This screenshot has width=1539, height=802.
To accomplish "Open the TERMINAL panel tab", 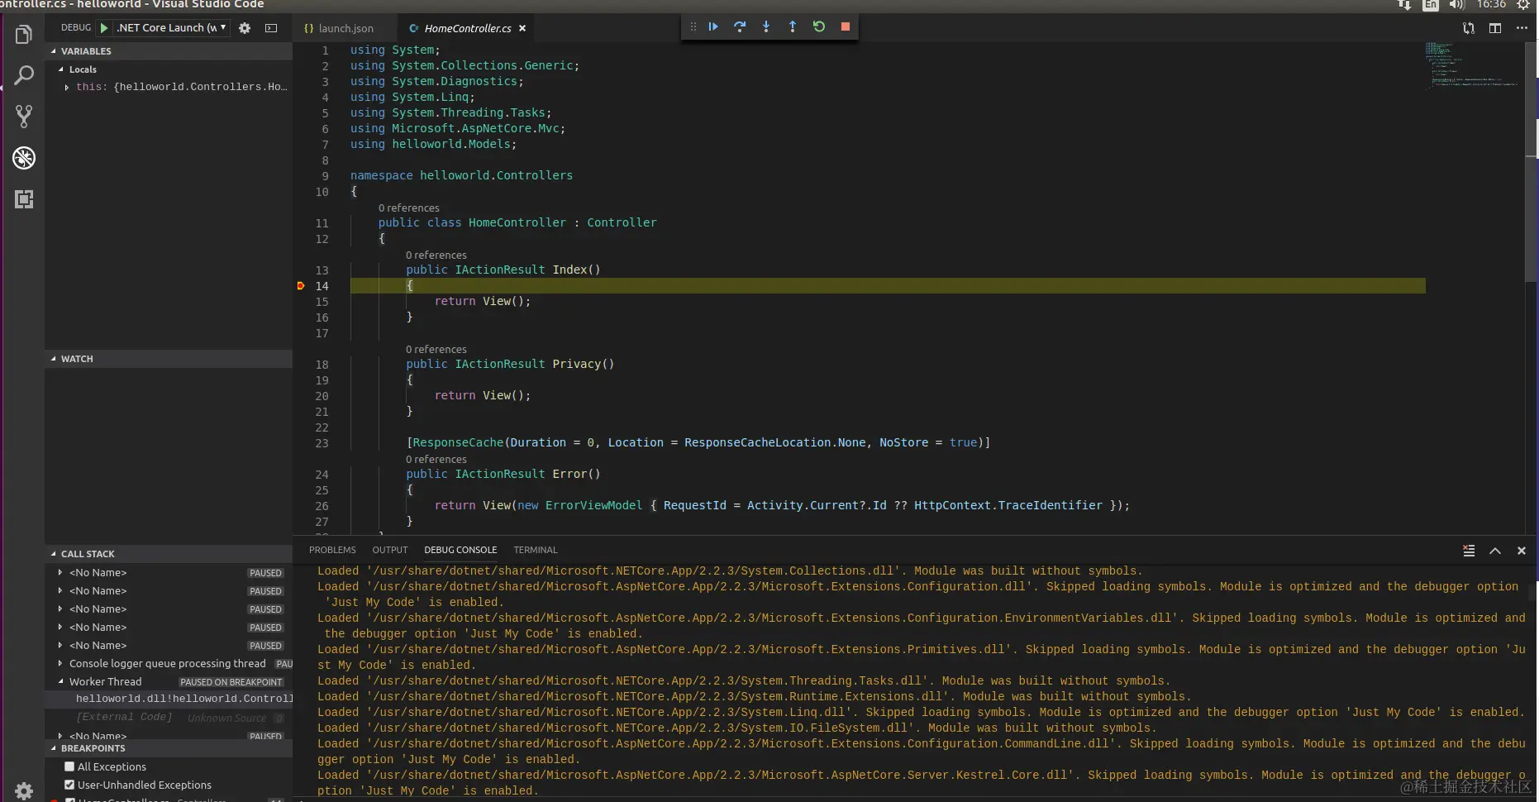I will (536, 550).
